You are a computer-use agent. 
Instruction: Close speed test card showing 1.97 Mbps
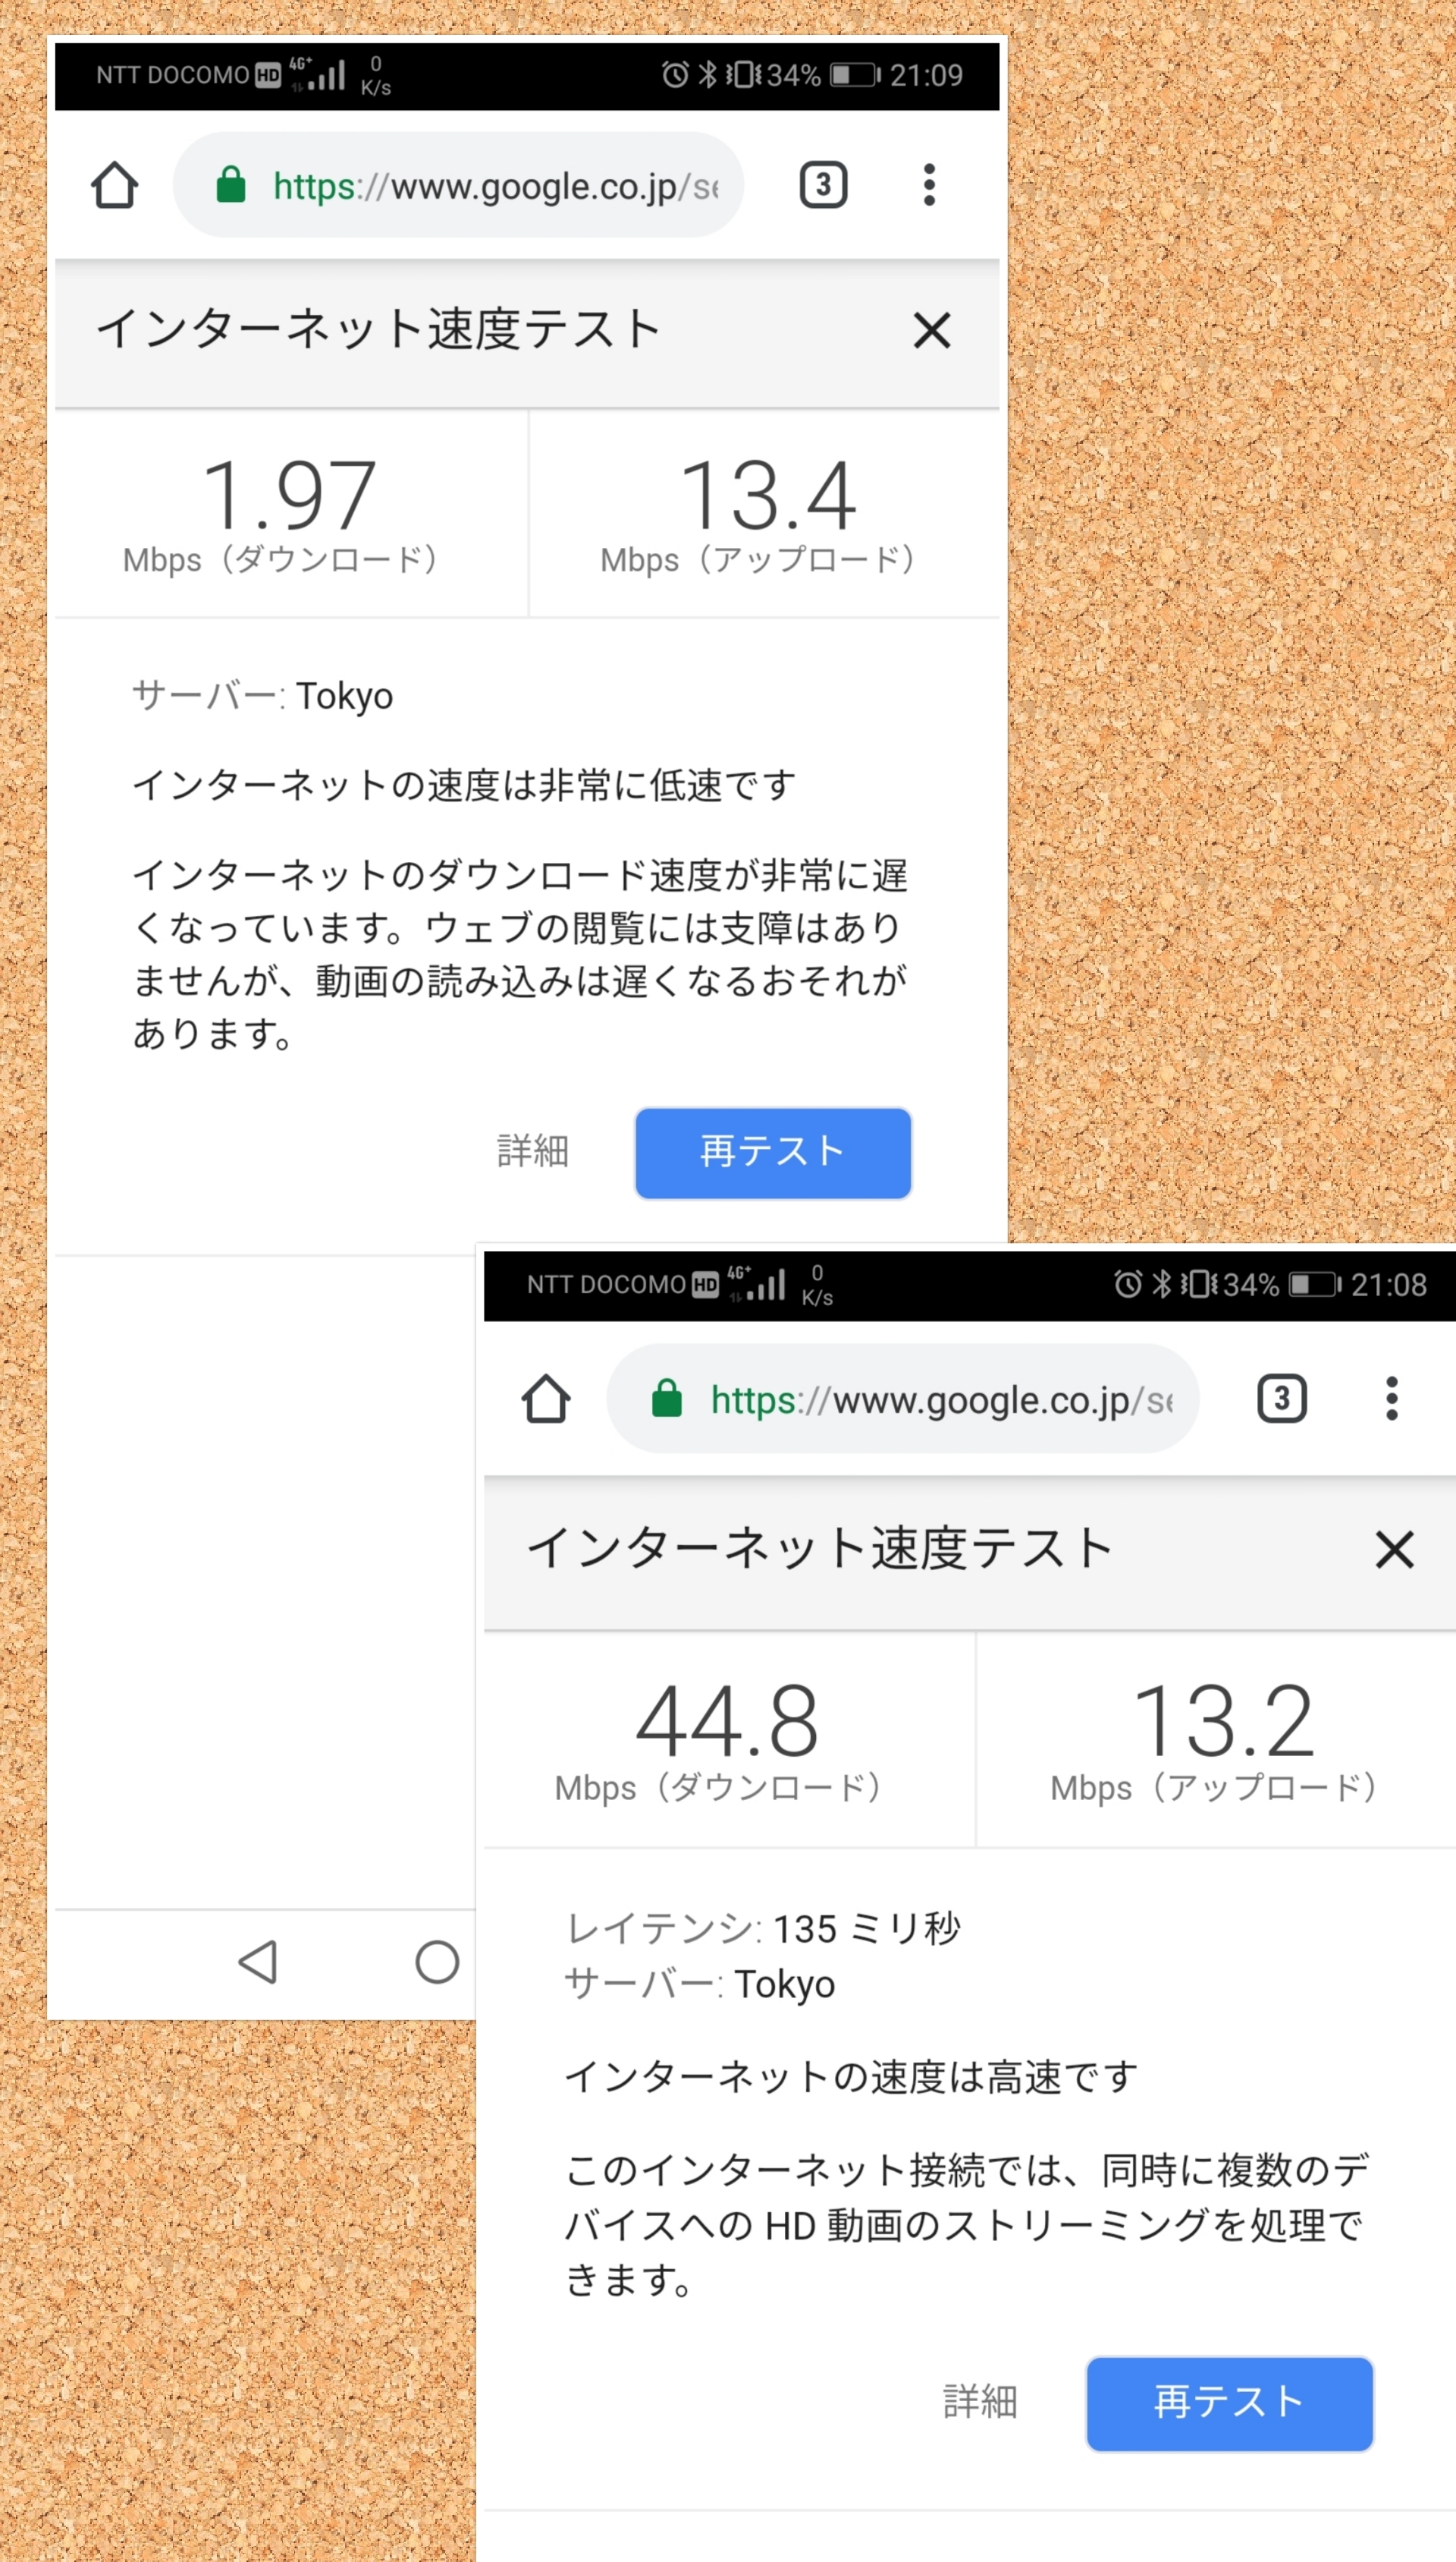coord(931,330)
